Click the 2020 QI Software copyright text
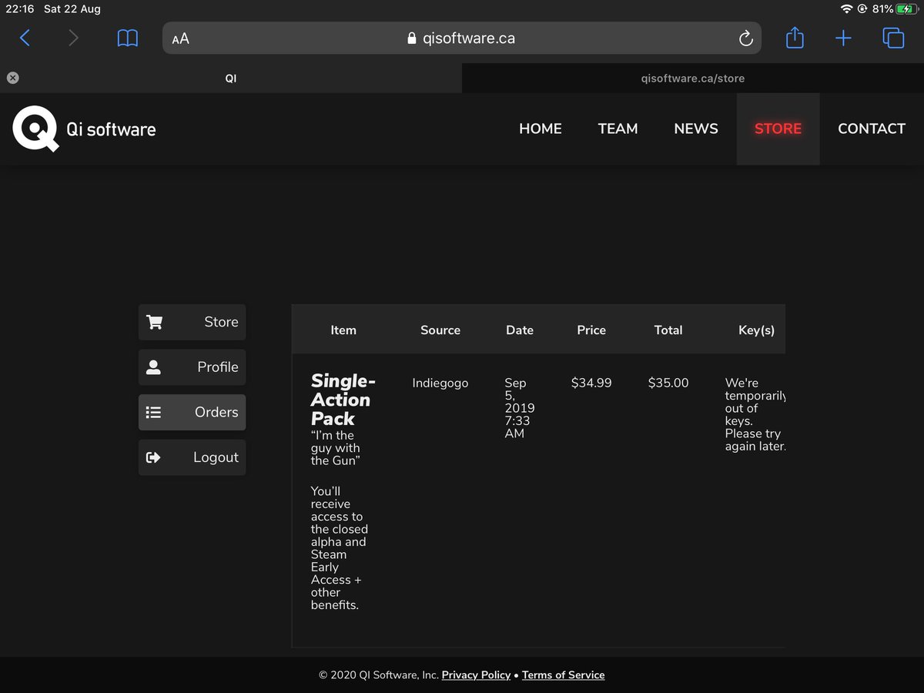This screenshot has height=693, width=924. pyautogui.click(x=379, y=675)
